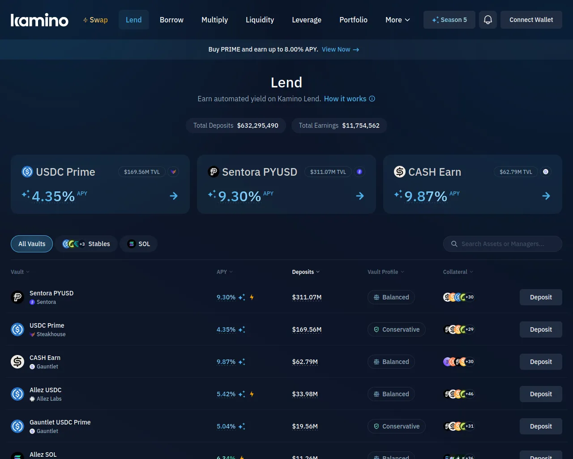Filter vaults by Stables
573x459 pixels.
[86, 244]
